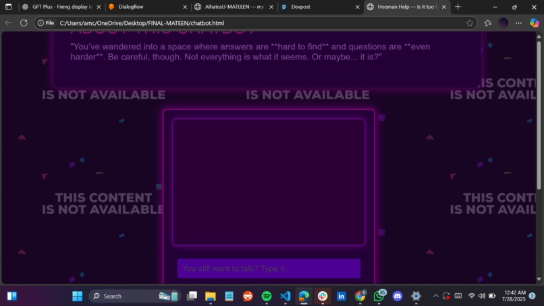Open the favorites list icon

(488, 23)
